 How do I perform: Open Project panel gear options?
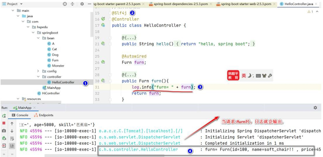tap(82, 4)
